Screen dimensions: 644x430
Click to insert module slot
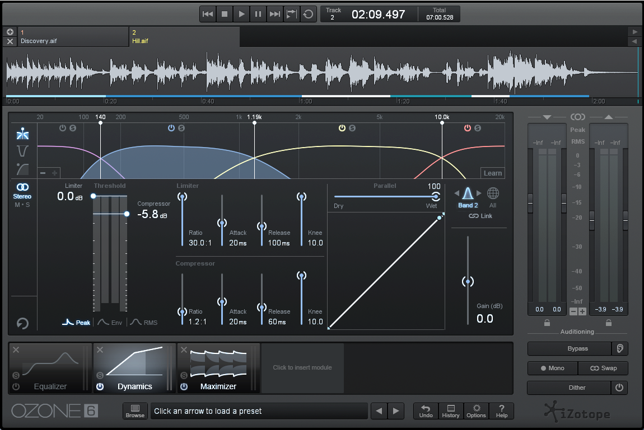click(302, 368)
